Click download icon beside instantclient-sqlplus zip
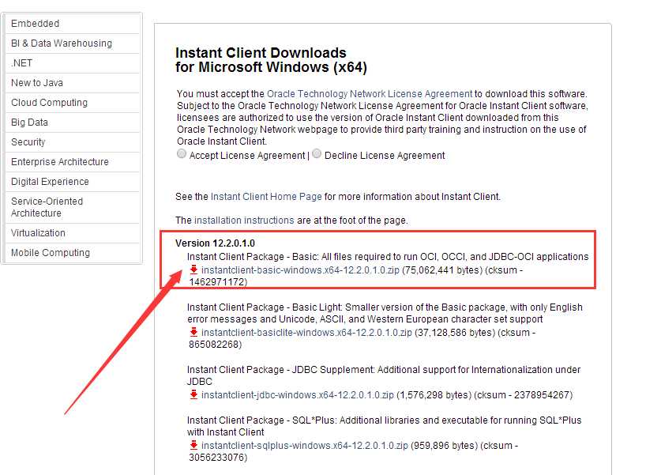The height and width of the screenshot is (475, 661). (x=194, y=445)
